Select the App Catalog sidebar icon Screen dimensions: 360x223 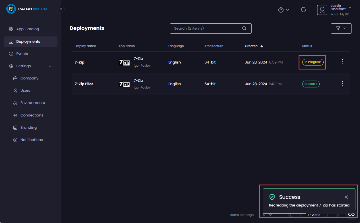tap(11, 29)
